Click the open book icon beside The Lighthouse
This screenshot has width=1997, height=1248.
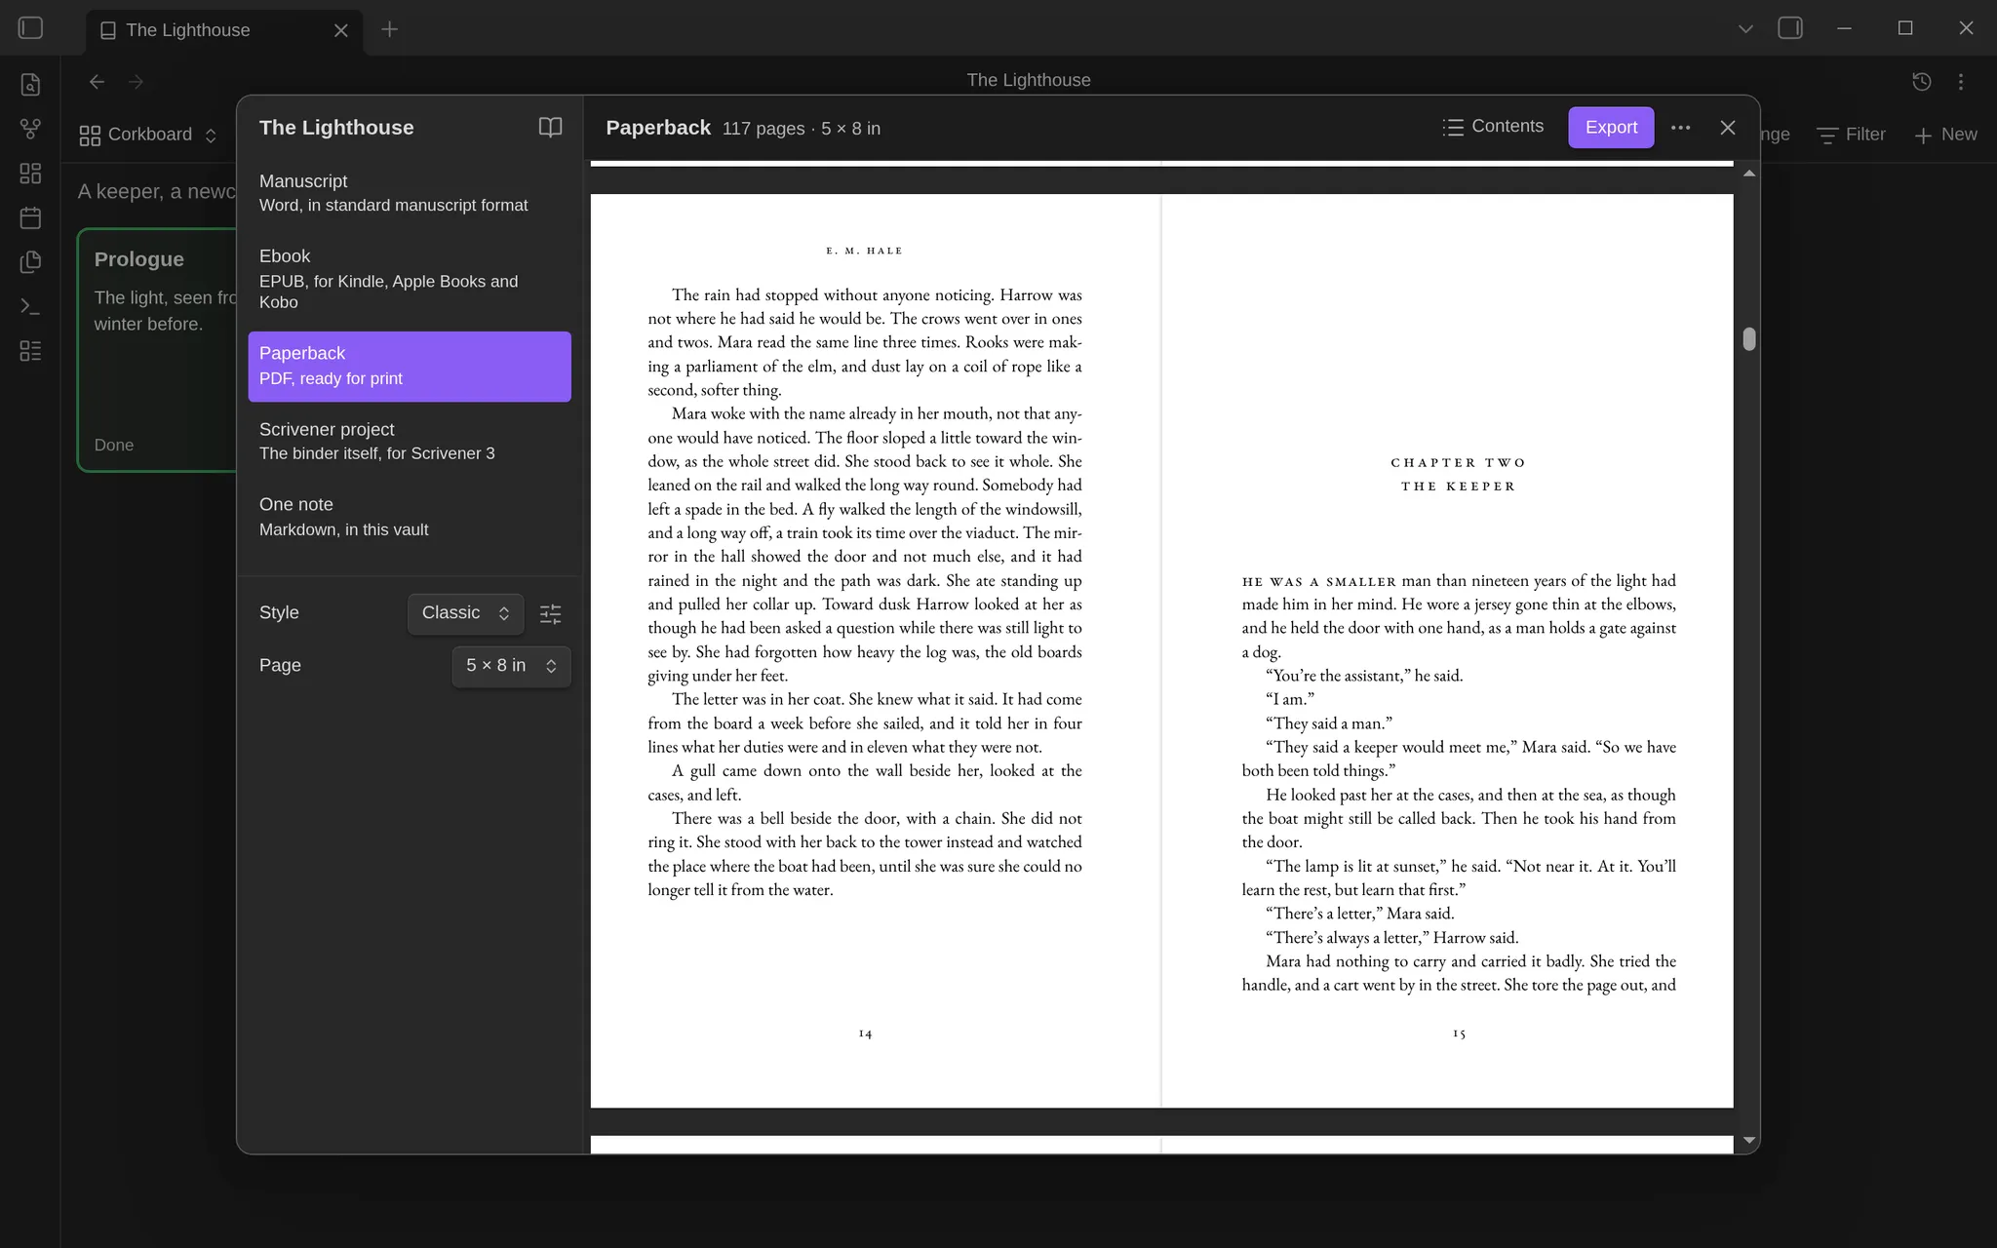tap(550, 128)
